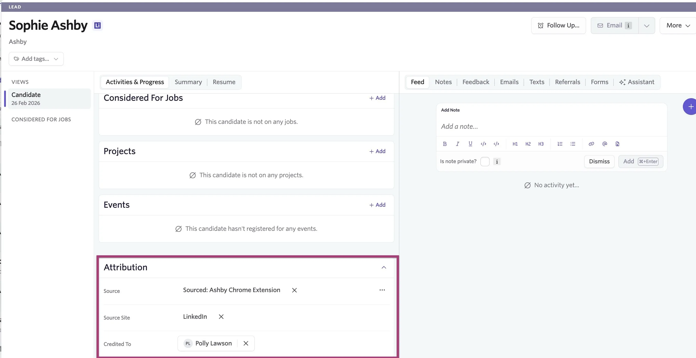Open the Assistant tab
696x358 pixels.
tap(637, 82)
